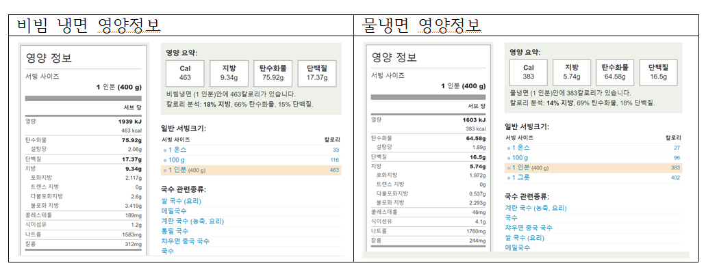Click the 콜레스테롤 48mg row
This screenshot has height=270, width=706.
[x=428, y=212]
